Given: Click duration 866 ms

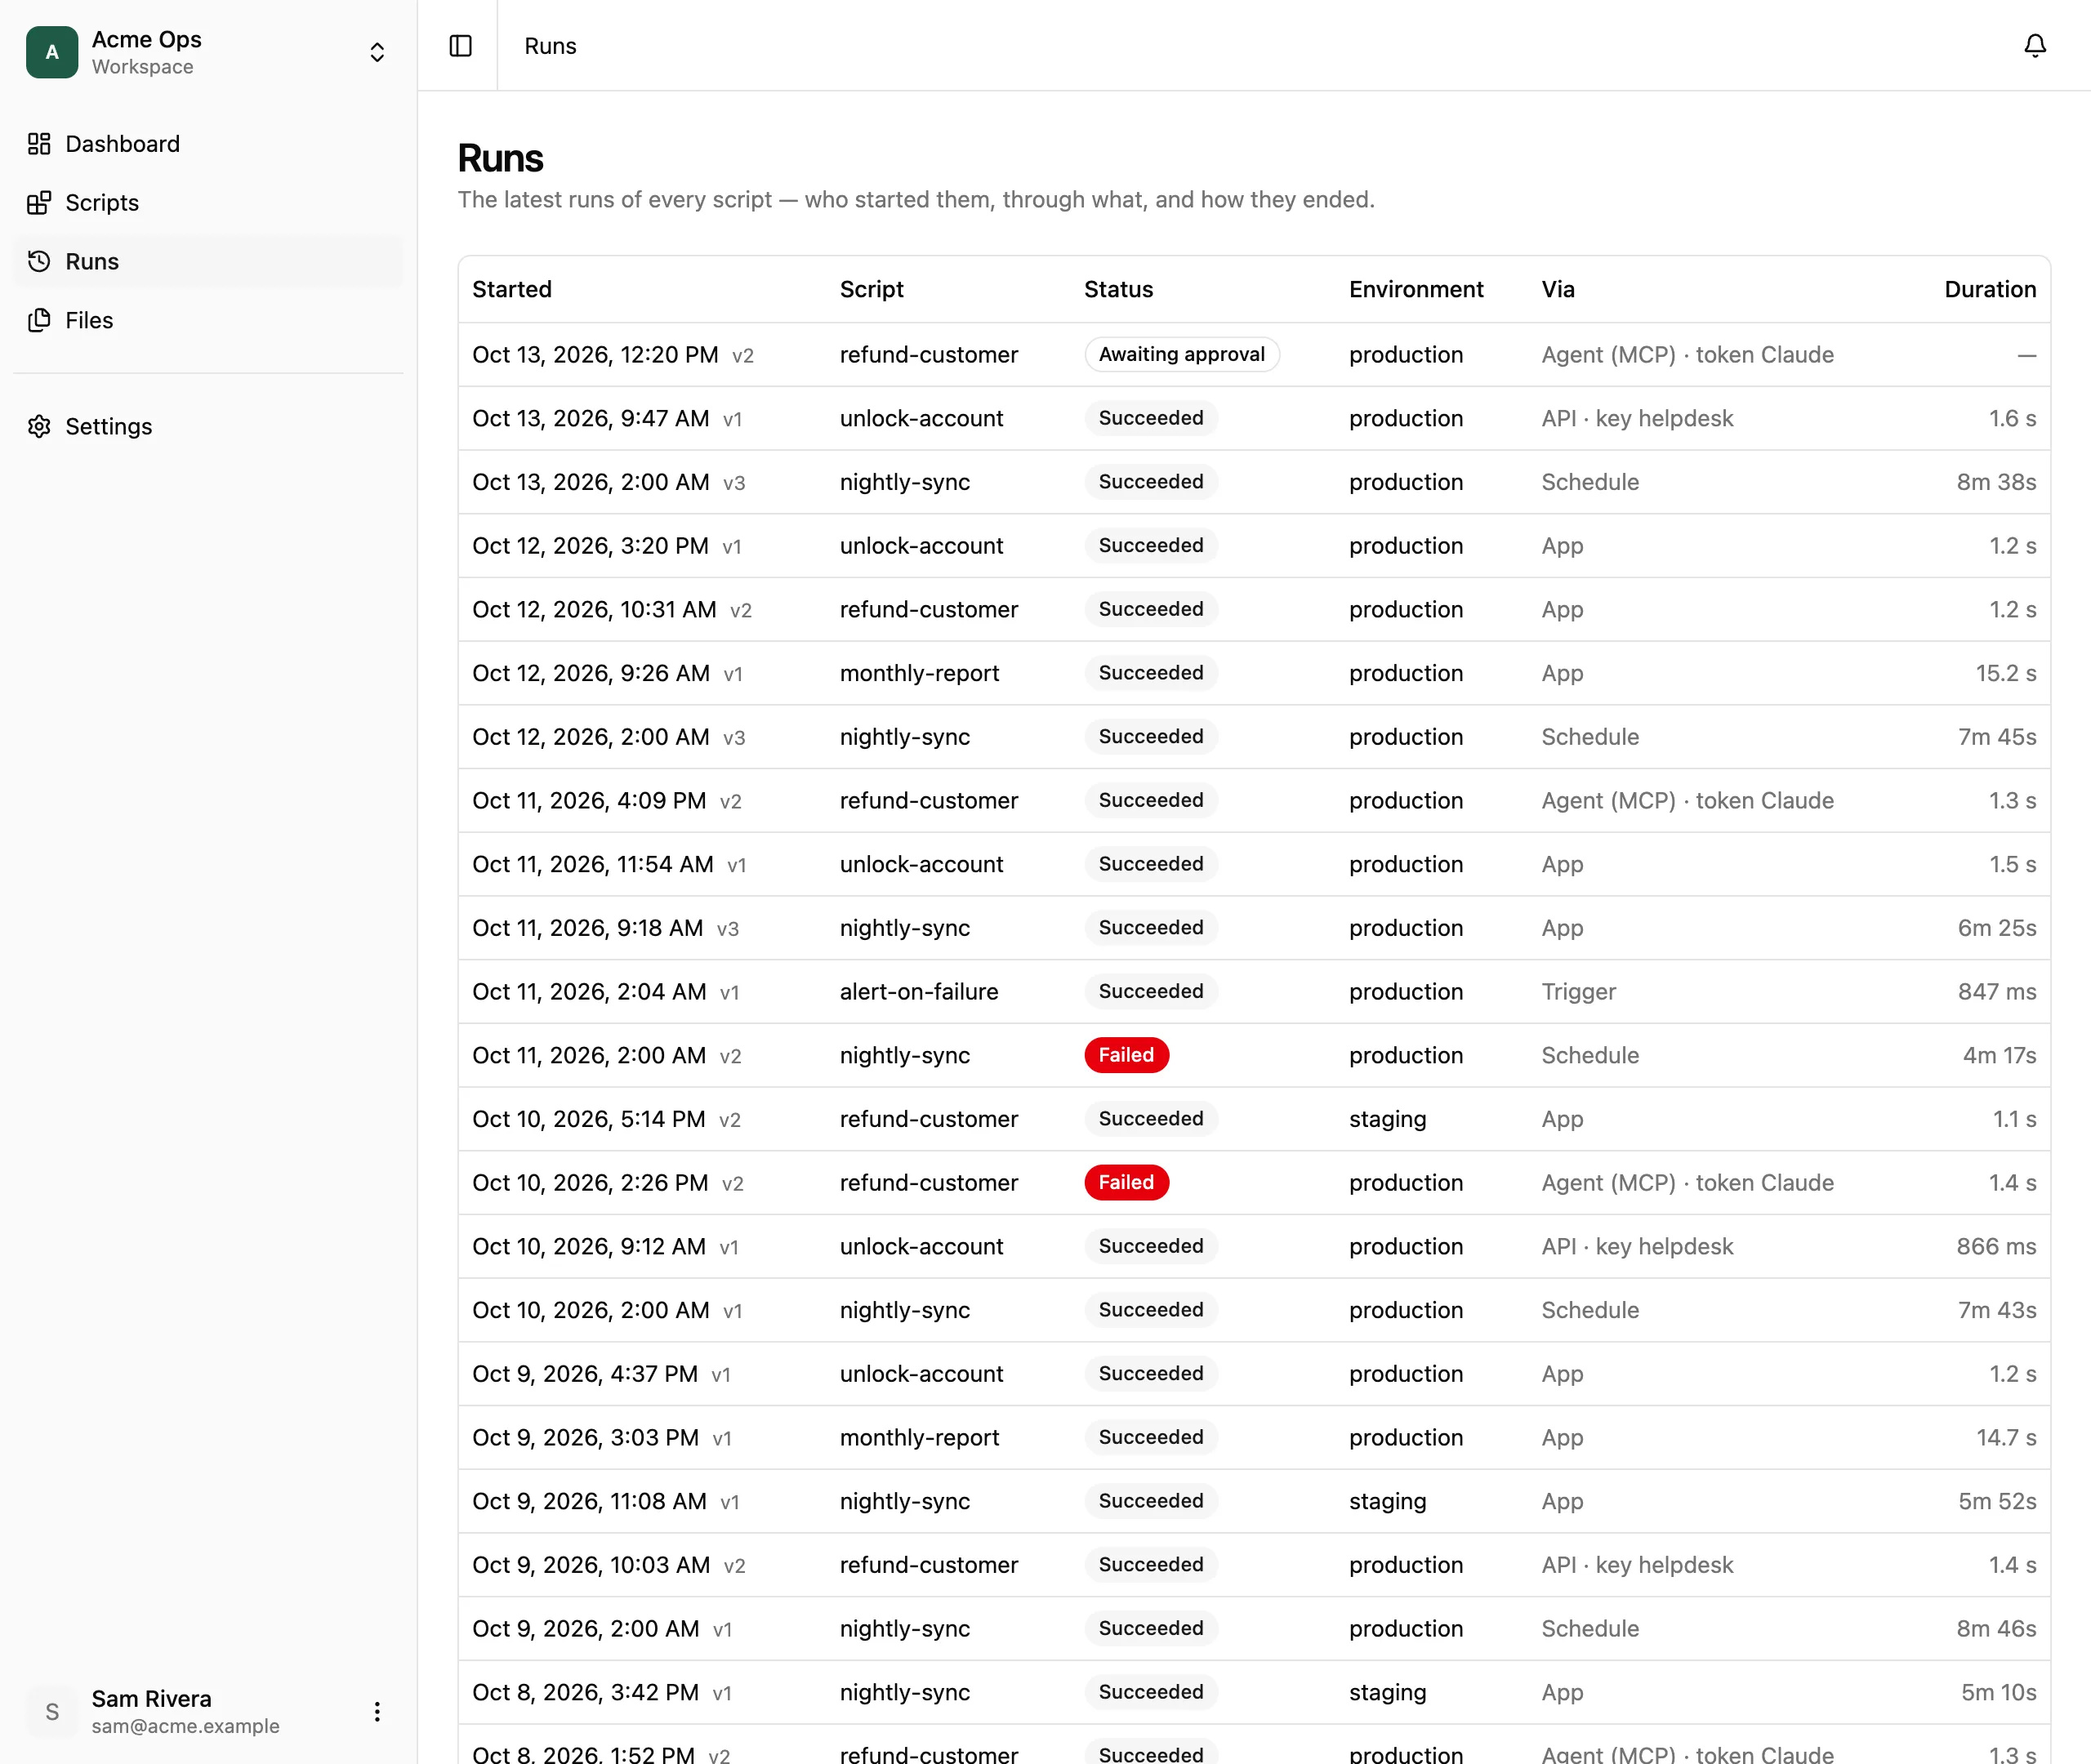Looking at the screenshot, I should [x=1996, y=1247].
